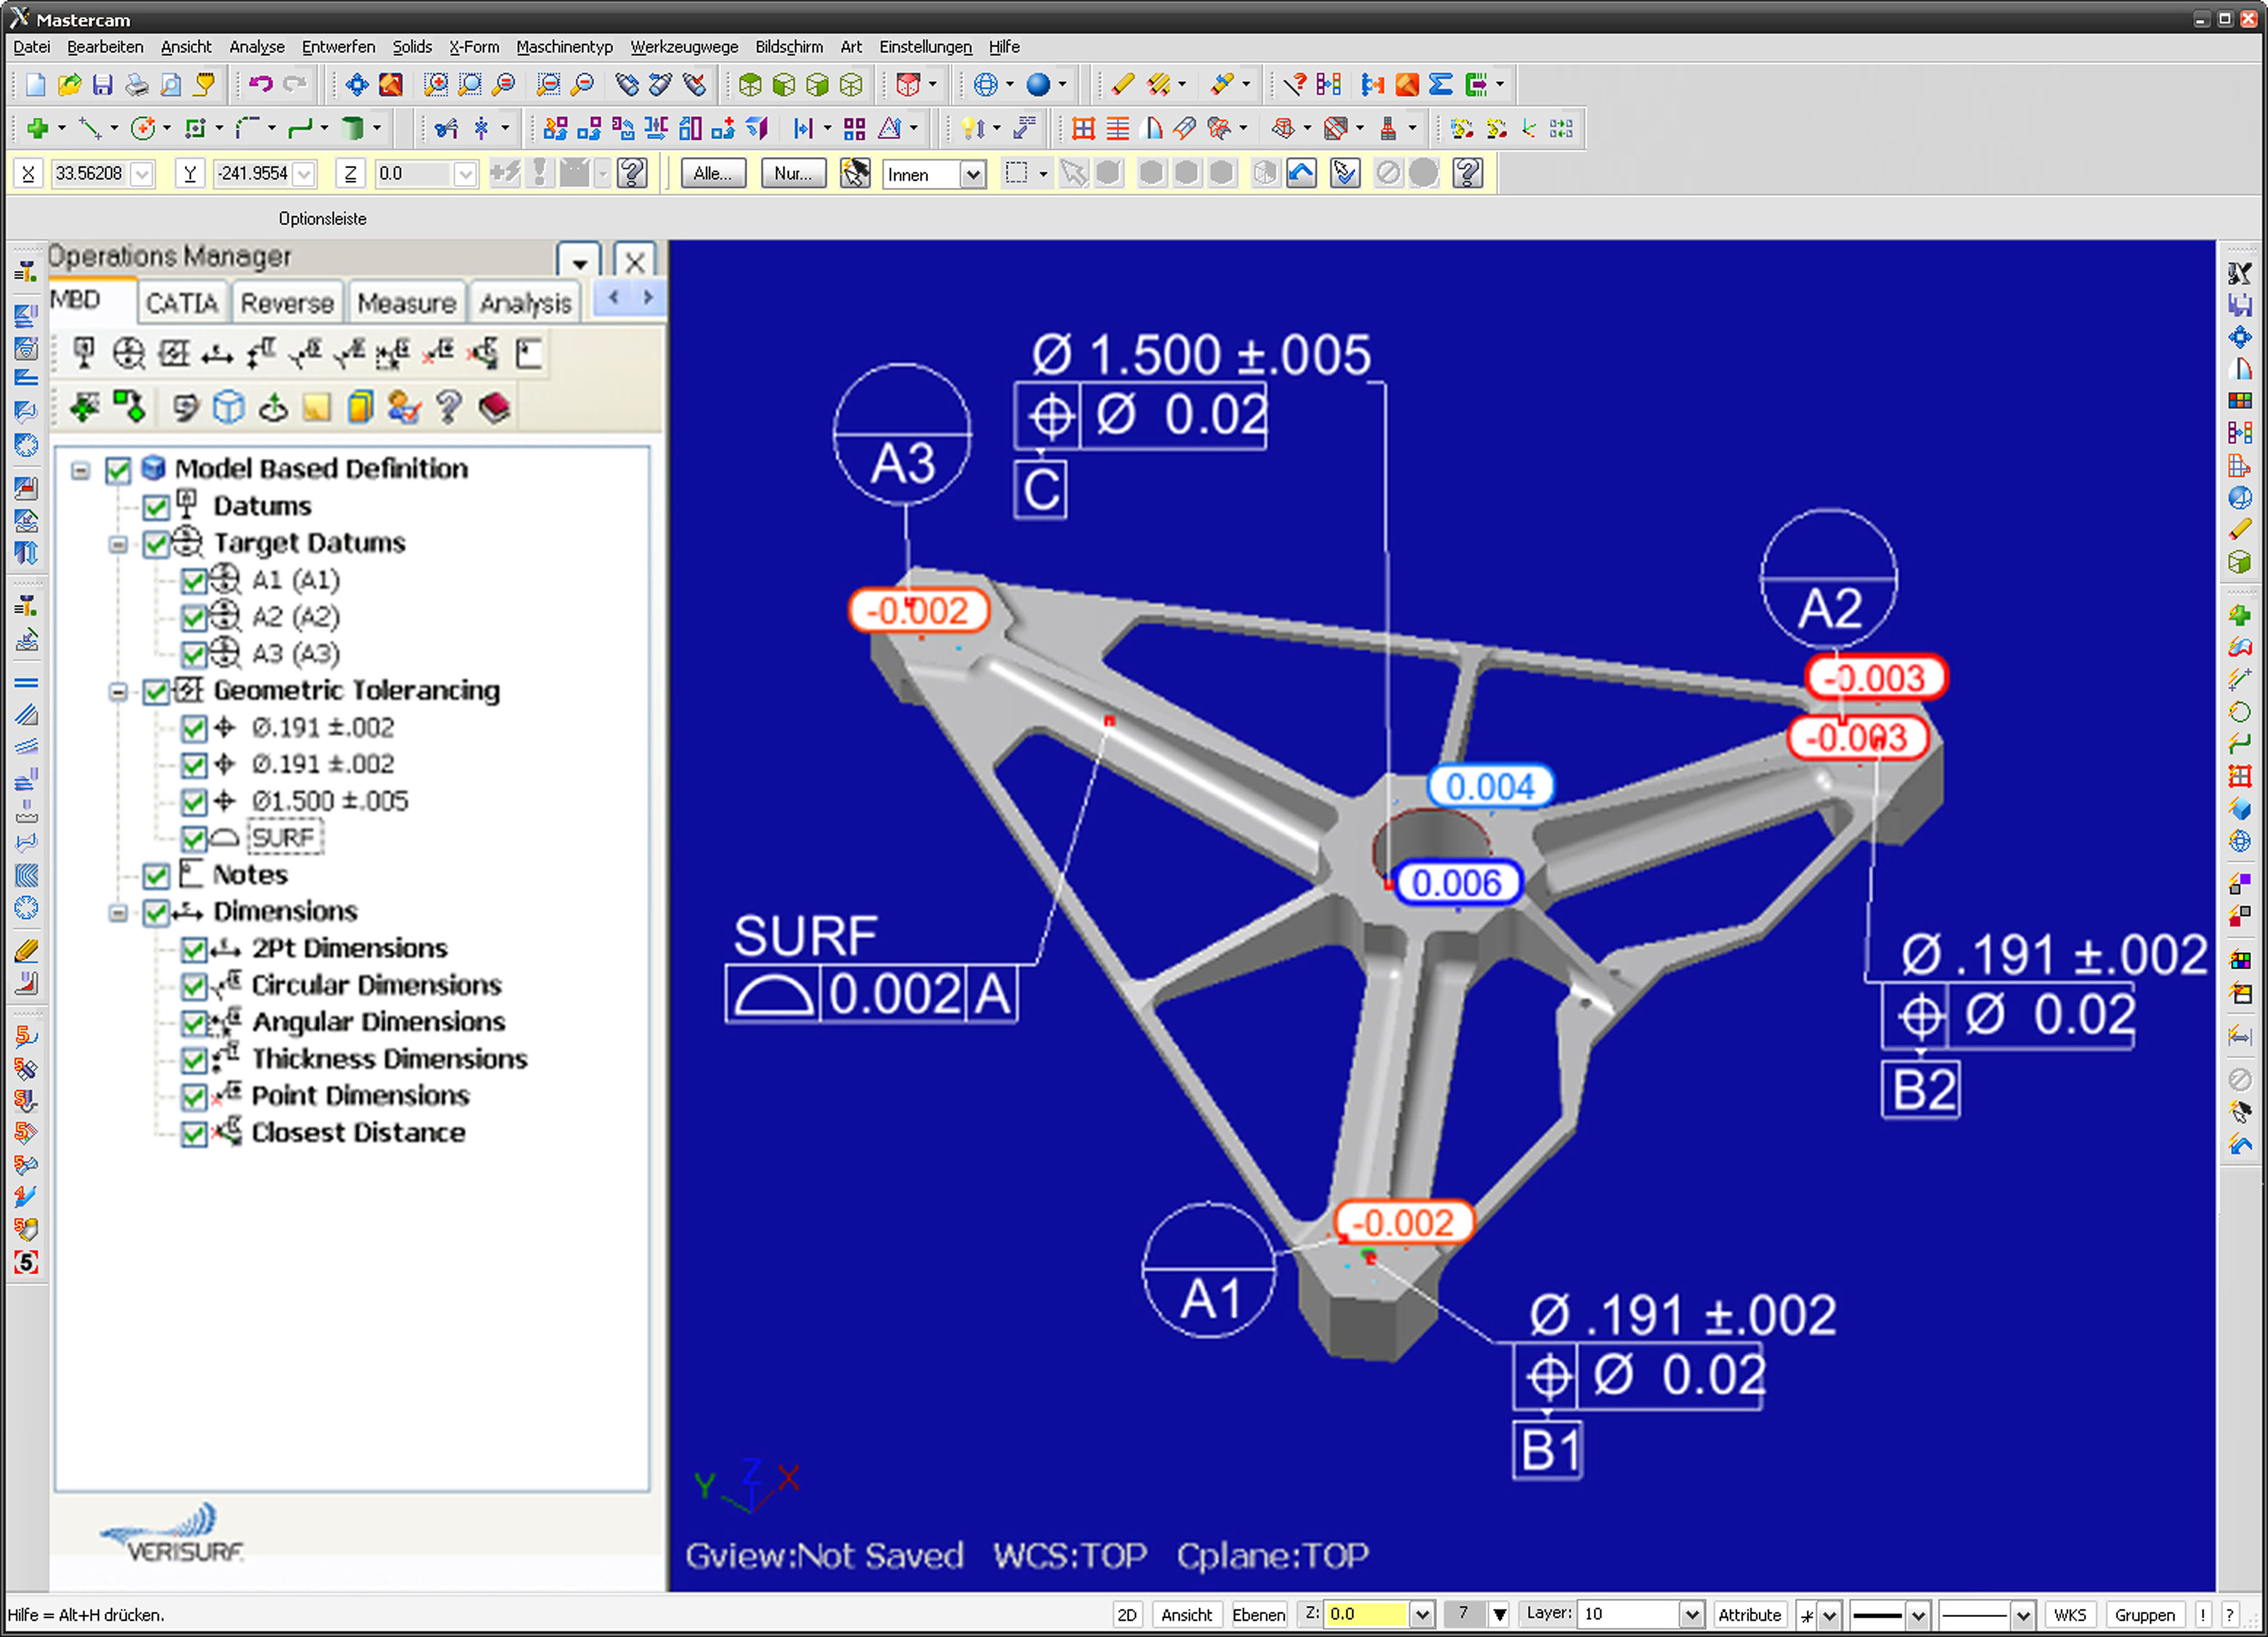Open the Maschinentyp menu
Viewport: 2268px width, 1637px height.
[564, 46]
